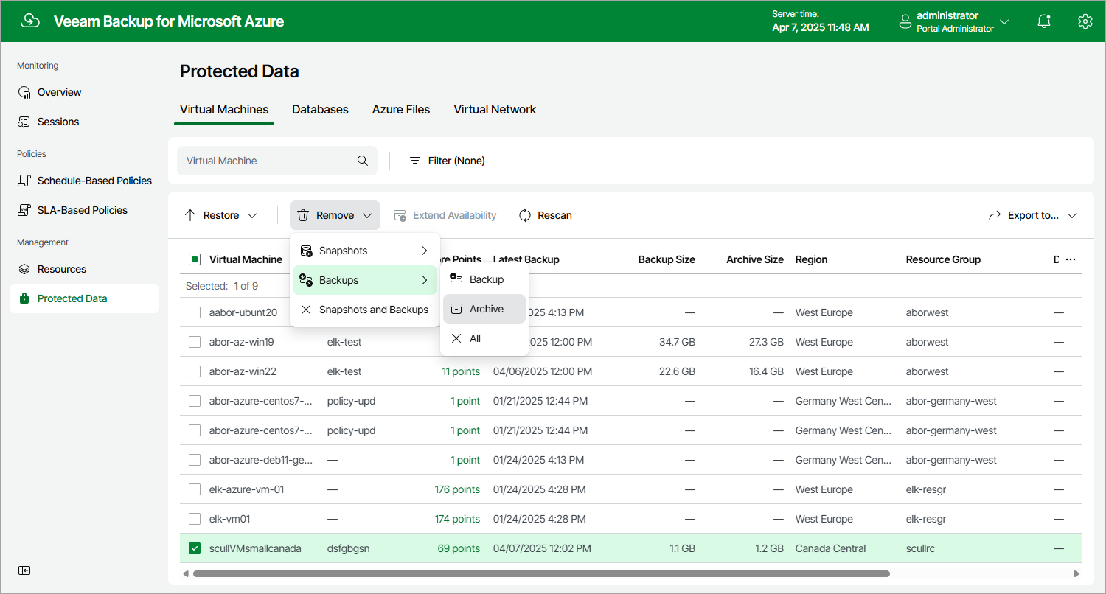1106x594 pixels.
Task: Open the 11 points link for abor-az-win22
Action: click(461, 371)
